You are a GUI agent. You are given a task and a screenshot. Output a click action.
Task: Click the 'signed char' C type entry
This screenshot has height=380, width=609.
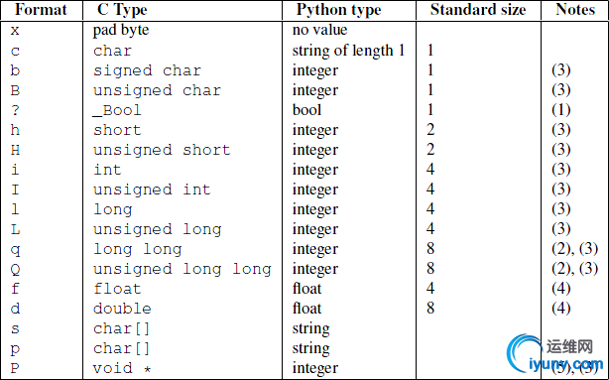click(x=147, y=70)
